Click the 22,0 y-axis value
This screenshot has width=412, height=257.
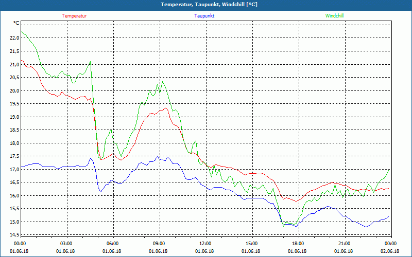coord(14,38)
